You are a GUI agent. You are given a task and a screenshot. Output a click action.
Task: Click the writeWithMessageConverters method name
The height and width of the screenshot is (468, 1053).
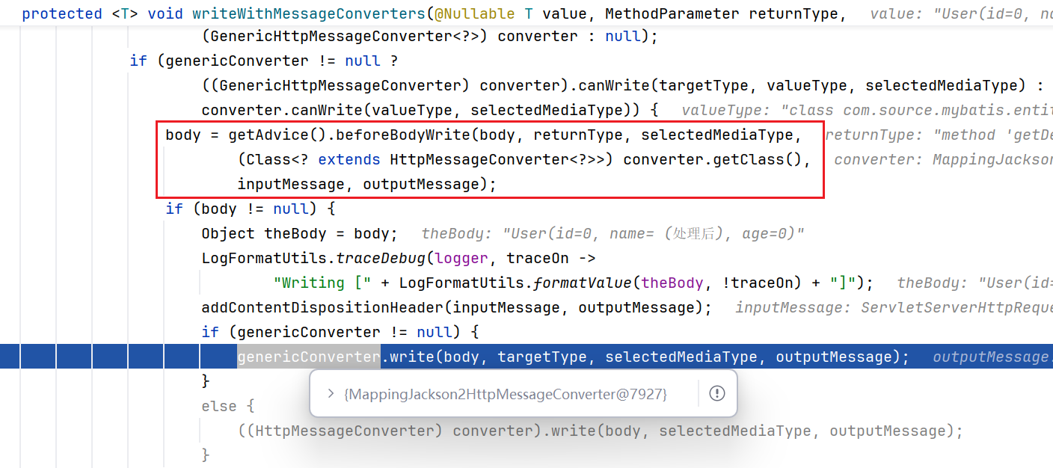click(309, 13)
